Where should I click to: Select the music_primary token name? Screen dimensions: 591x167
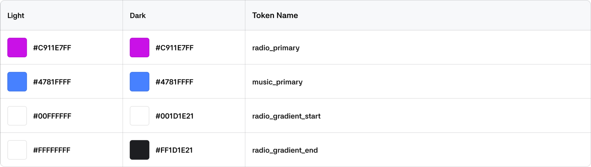(x=277, y=82)
